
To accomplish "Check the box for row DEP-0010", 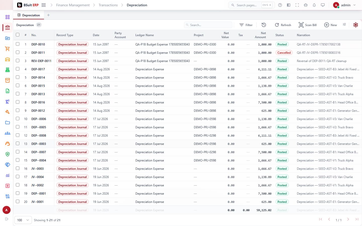I will click(x=18, y=44).
